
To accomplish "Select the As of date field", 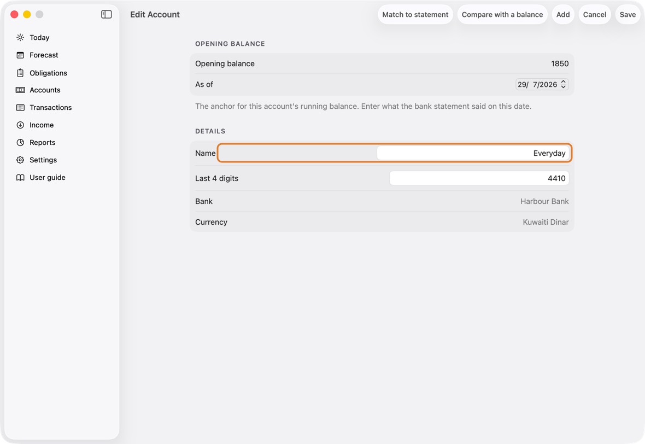I will (542, 84).
